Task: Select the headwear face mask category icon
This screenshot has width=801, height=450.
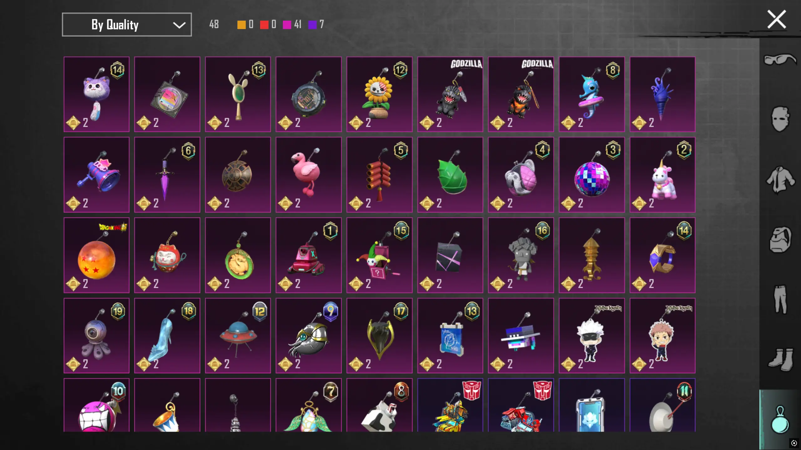Action: 780,119
